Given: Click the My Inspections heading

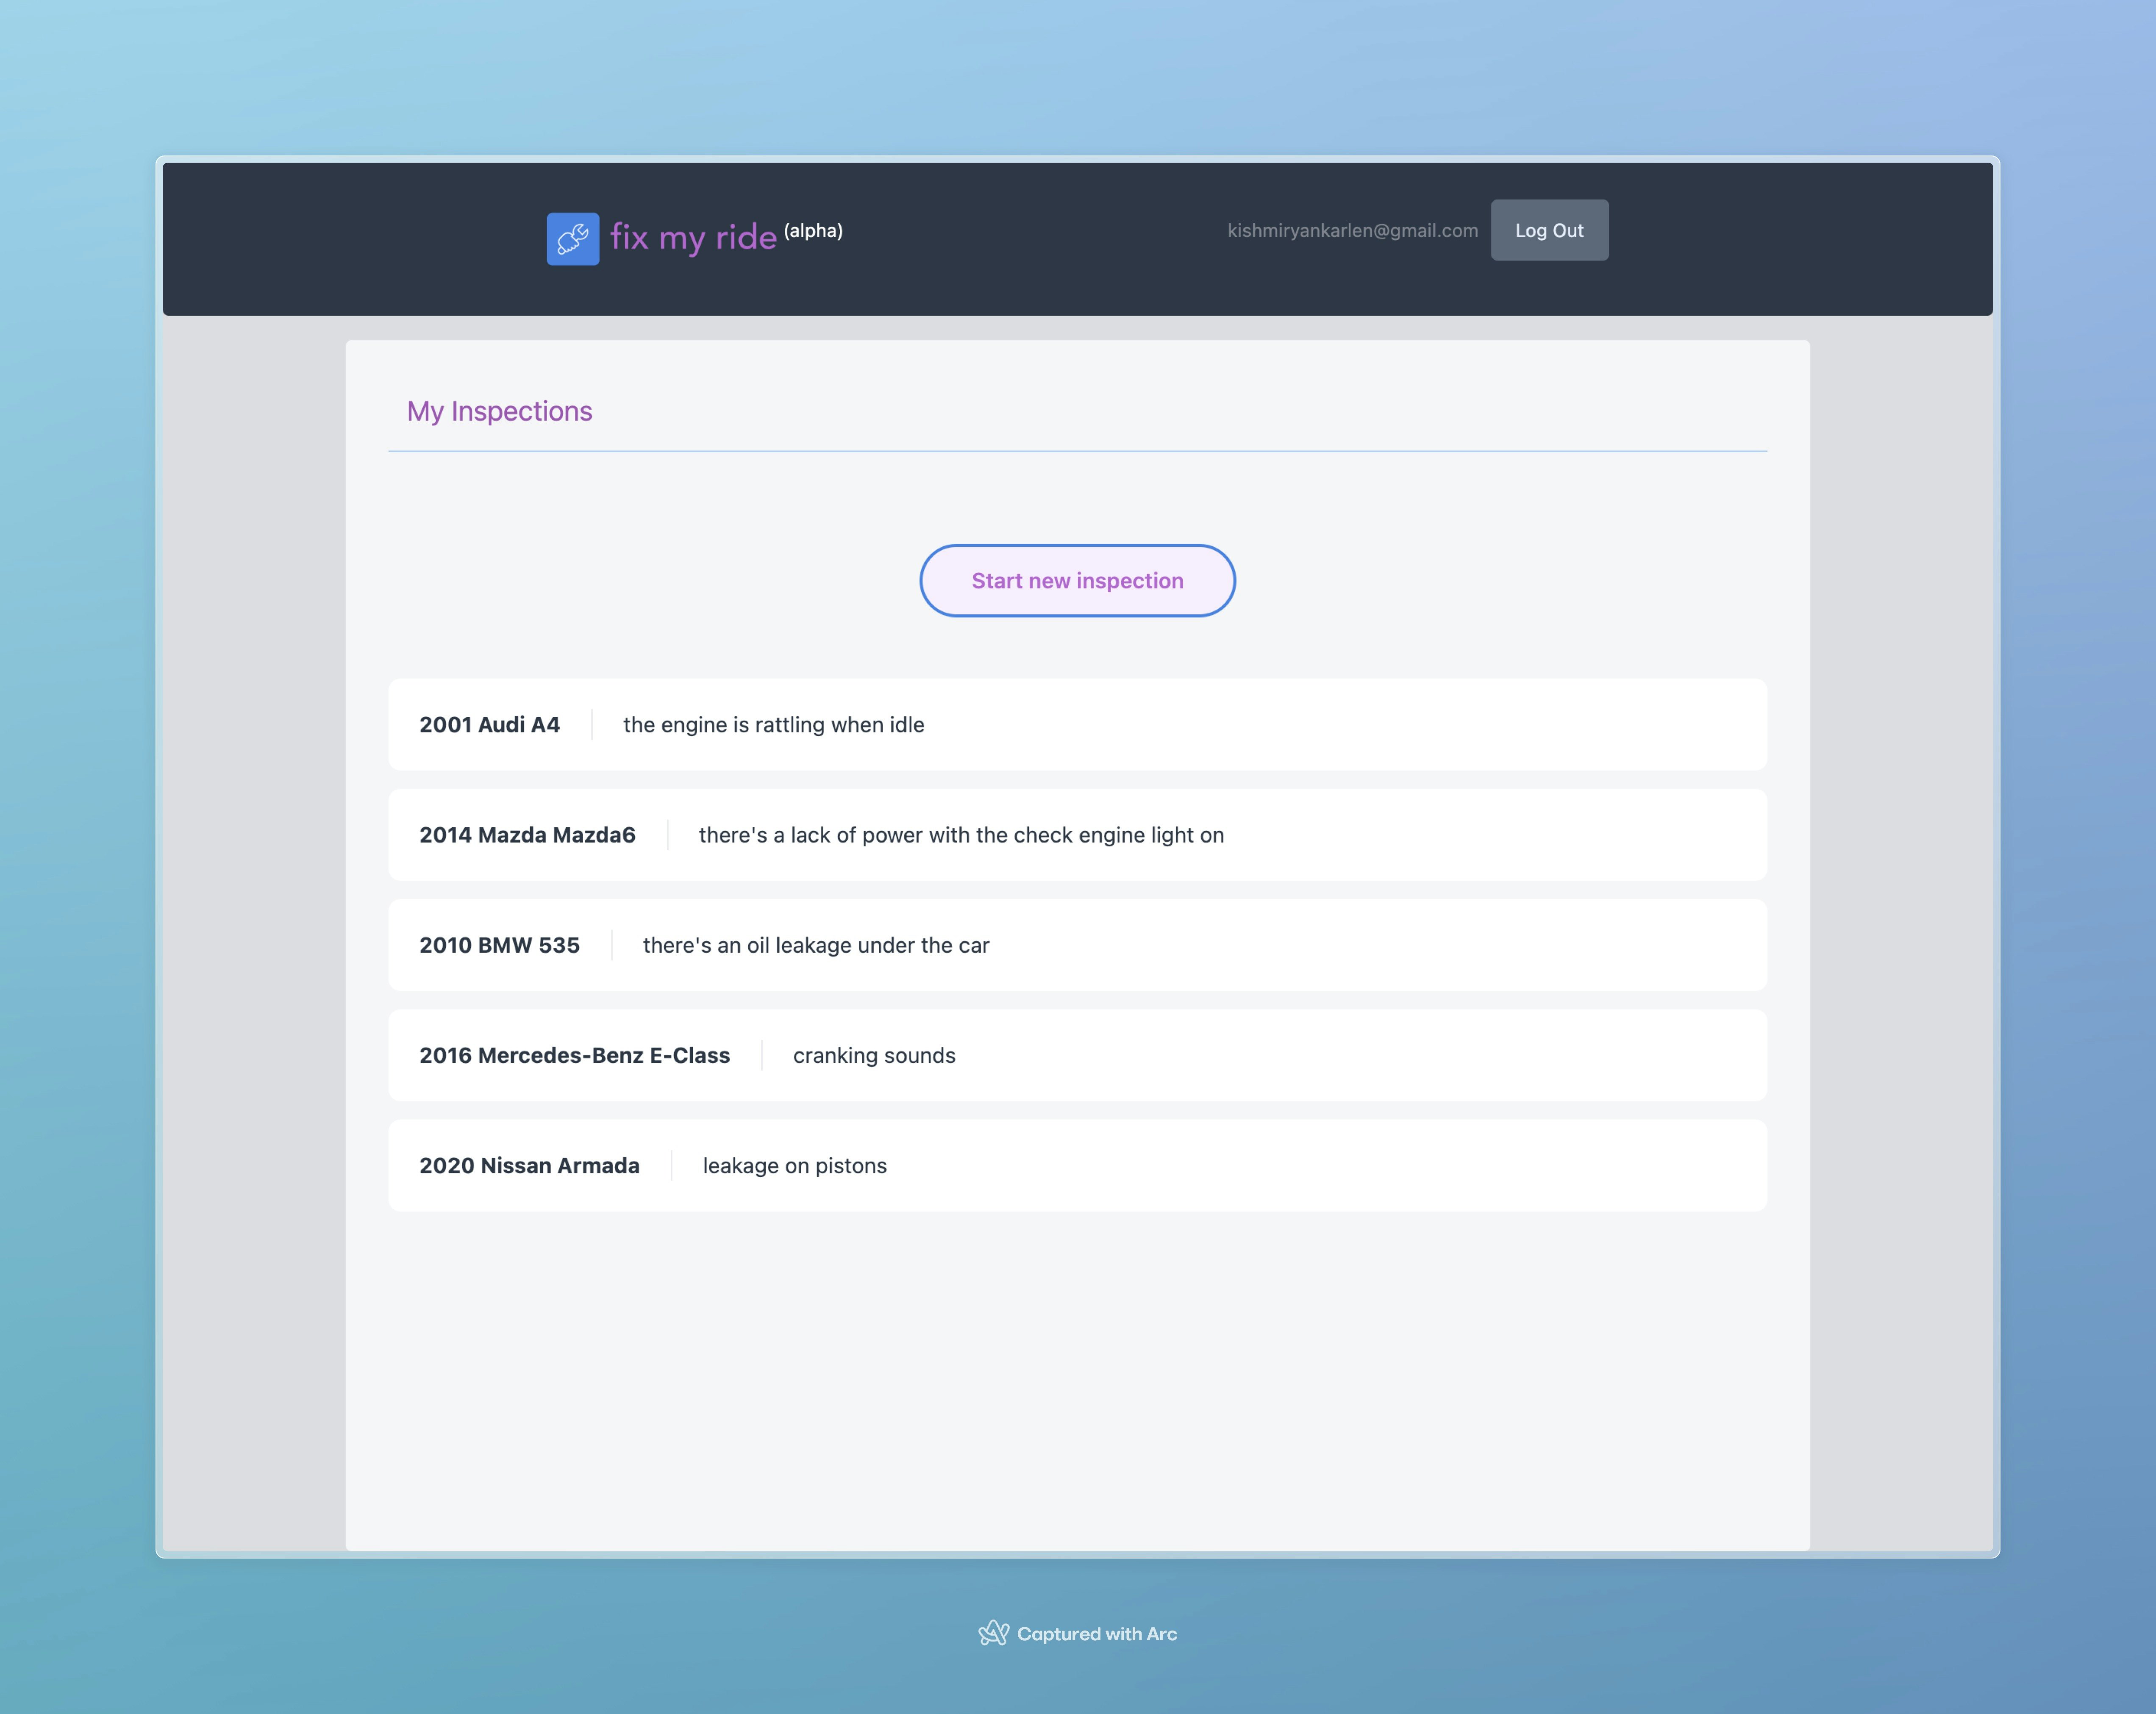Looking at the screenshot, I should click(x=499, y=411).
